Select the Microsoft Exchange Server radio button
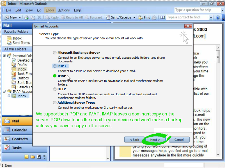 (54, 53)
